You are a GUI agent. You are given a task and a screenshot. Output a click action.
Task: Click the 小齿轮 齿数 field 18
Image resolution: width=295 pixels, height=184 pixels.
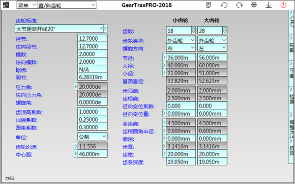tap(178, 30)
